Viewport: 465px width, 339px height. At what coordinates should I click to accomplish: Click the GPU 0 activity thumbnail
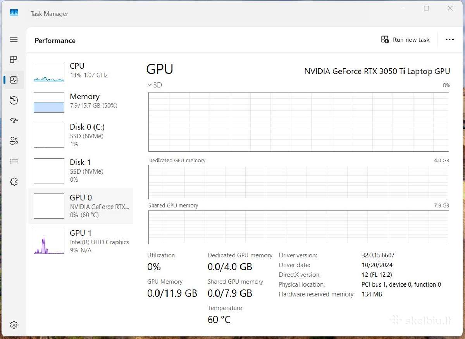49,206
